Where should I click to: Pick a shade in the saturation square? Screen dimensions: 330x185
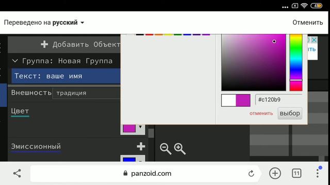coord(254,63)
